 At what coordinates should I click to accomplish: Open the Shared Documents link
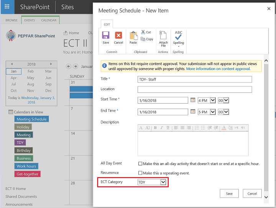(21, 196)
